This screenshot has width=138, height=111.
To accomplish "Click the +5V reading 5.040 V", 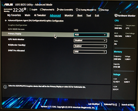I will [x=127, y=82].
